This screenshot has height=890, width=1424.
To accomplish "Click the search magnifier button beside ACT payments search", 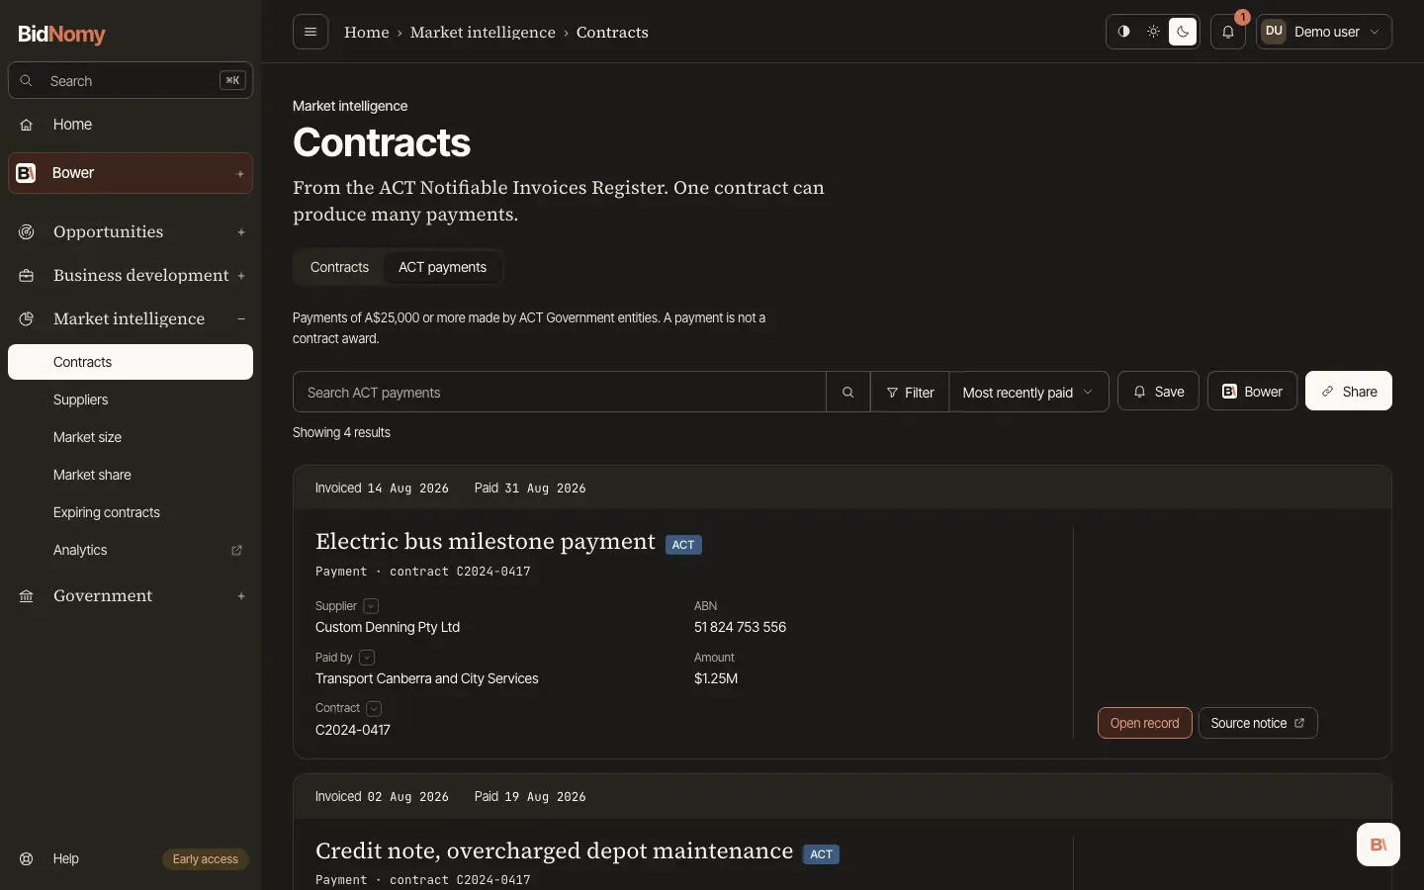I will pos(848,392).
